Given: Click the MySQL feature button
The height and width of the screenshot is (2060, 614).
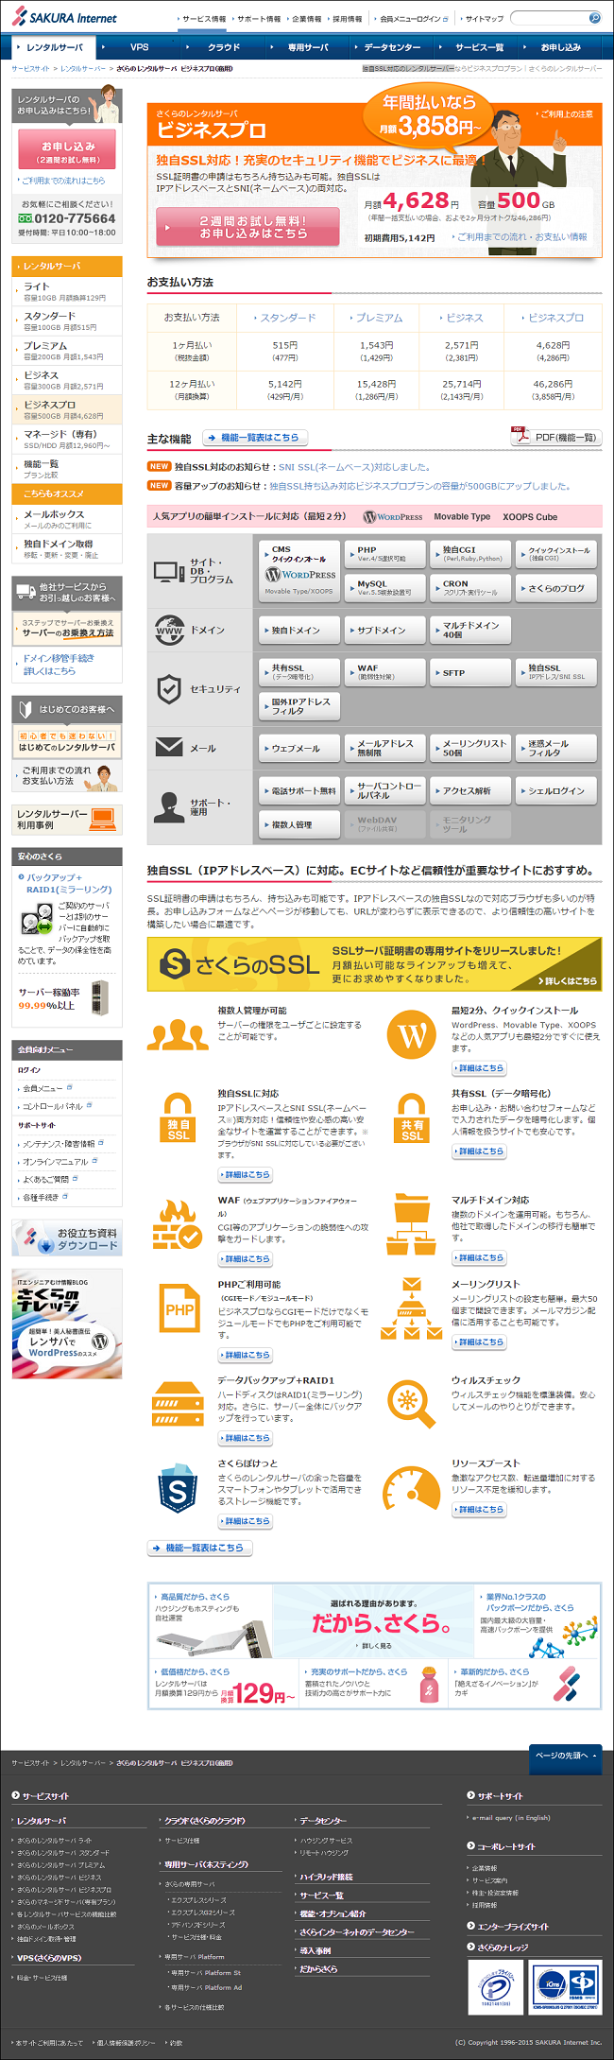Looking at the screenshot, I should click(384, 588).
